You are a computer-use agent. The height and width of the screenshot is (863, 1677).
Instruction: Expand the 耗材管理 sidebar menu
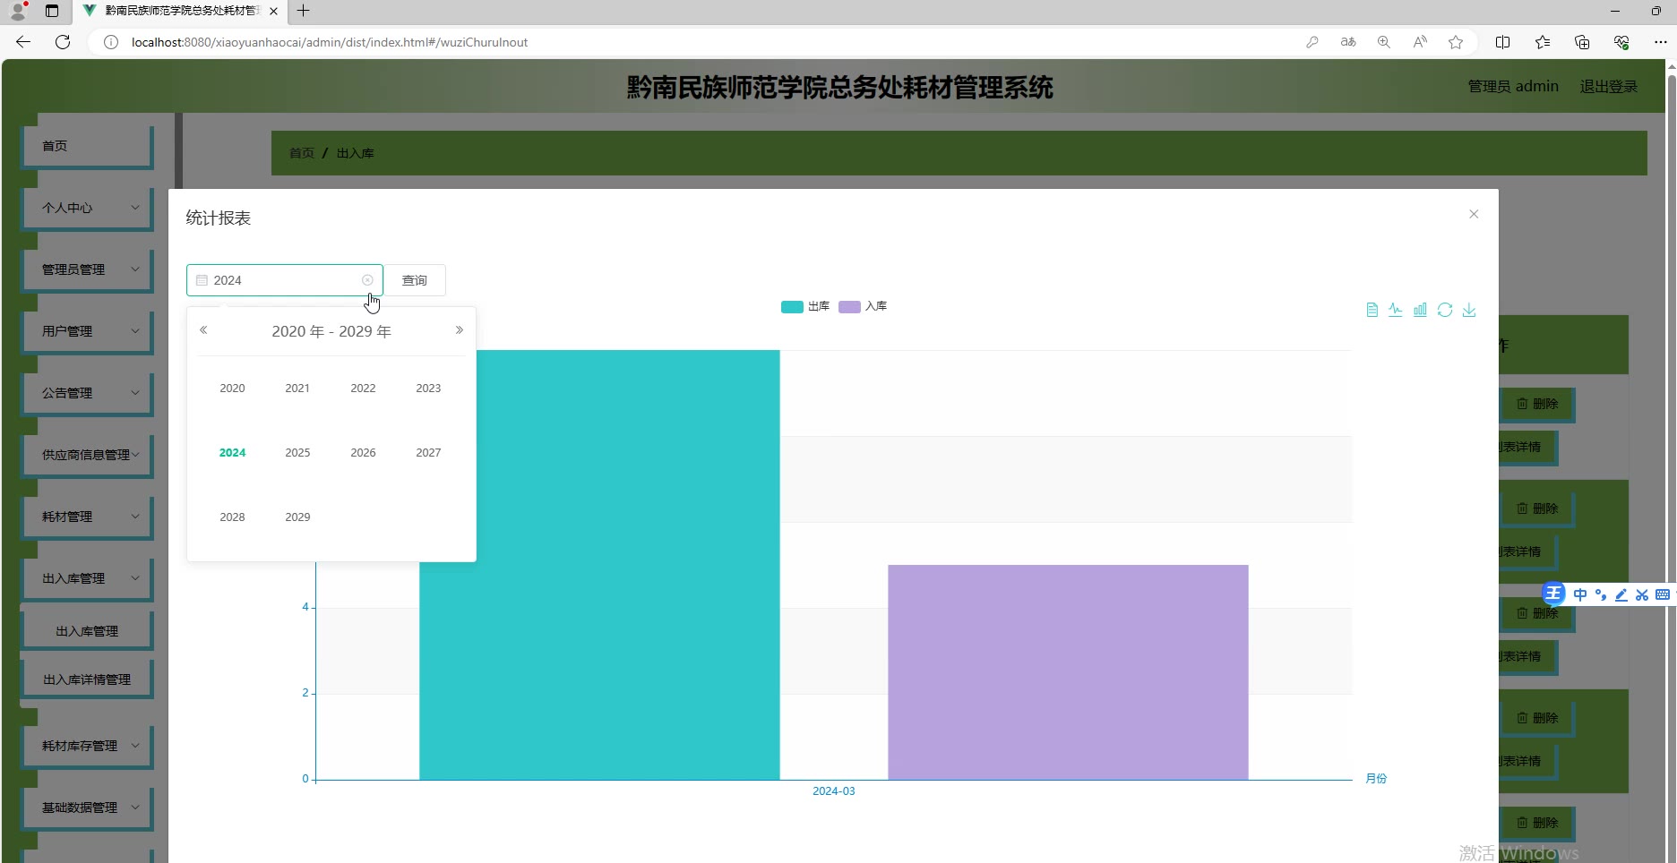tap(88, 517)
